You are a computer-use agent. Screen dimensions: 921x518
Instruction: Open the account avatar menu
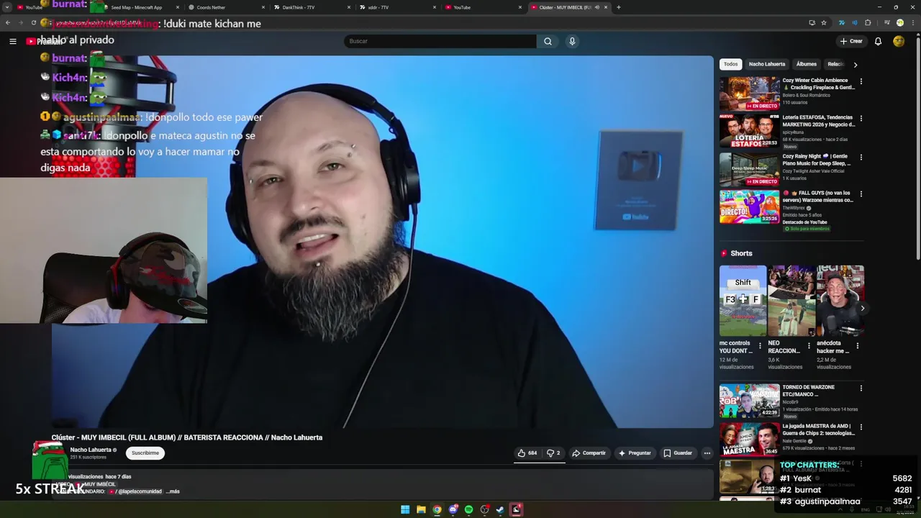pyautogui.click(x=899, y=41)
